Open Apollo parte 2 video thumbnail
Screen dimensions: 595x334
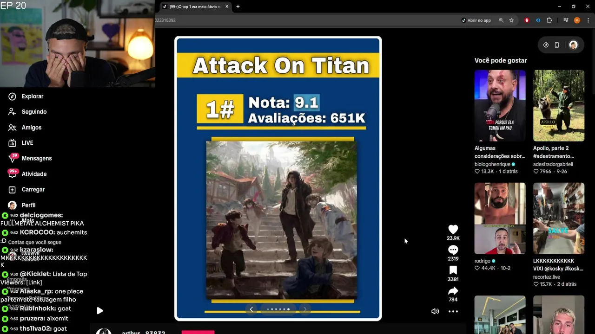[559, 106]
